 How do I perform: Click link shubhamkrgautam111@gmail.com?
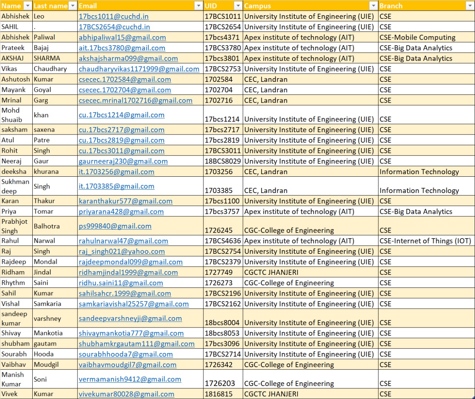pyautogui.click(x=136, y=344)
